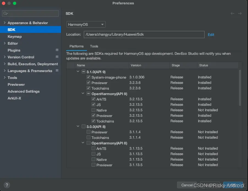Screen dimensions: 248x191
Task: Check Native 3.1.13.5 checkbox
Action: 93,159
